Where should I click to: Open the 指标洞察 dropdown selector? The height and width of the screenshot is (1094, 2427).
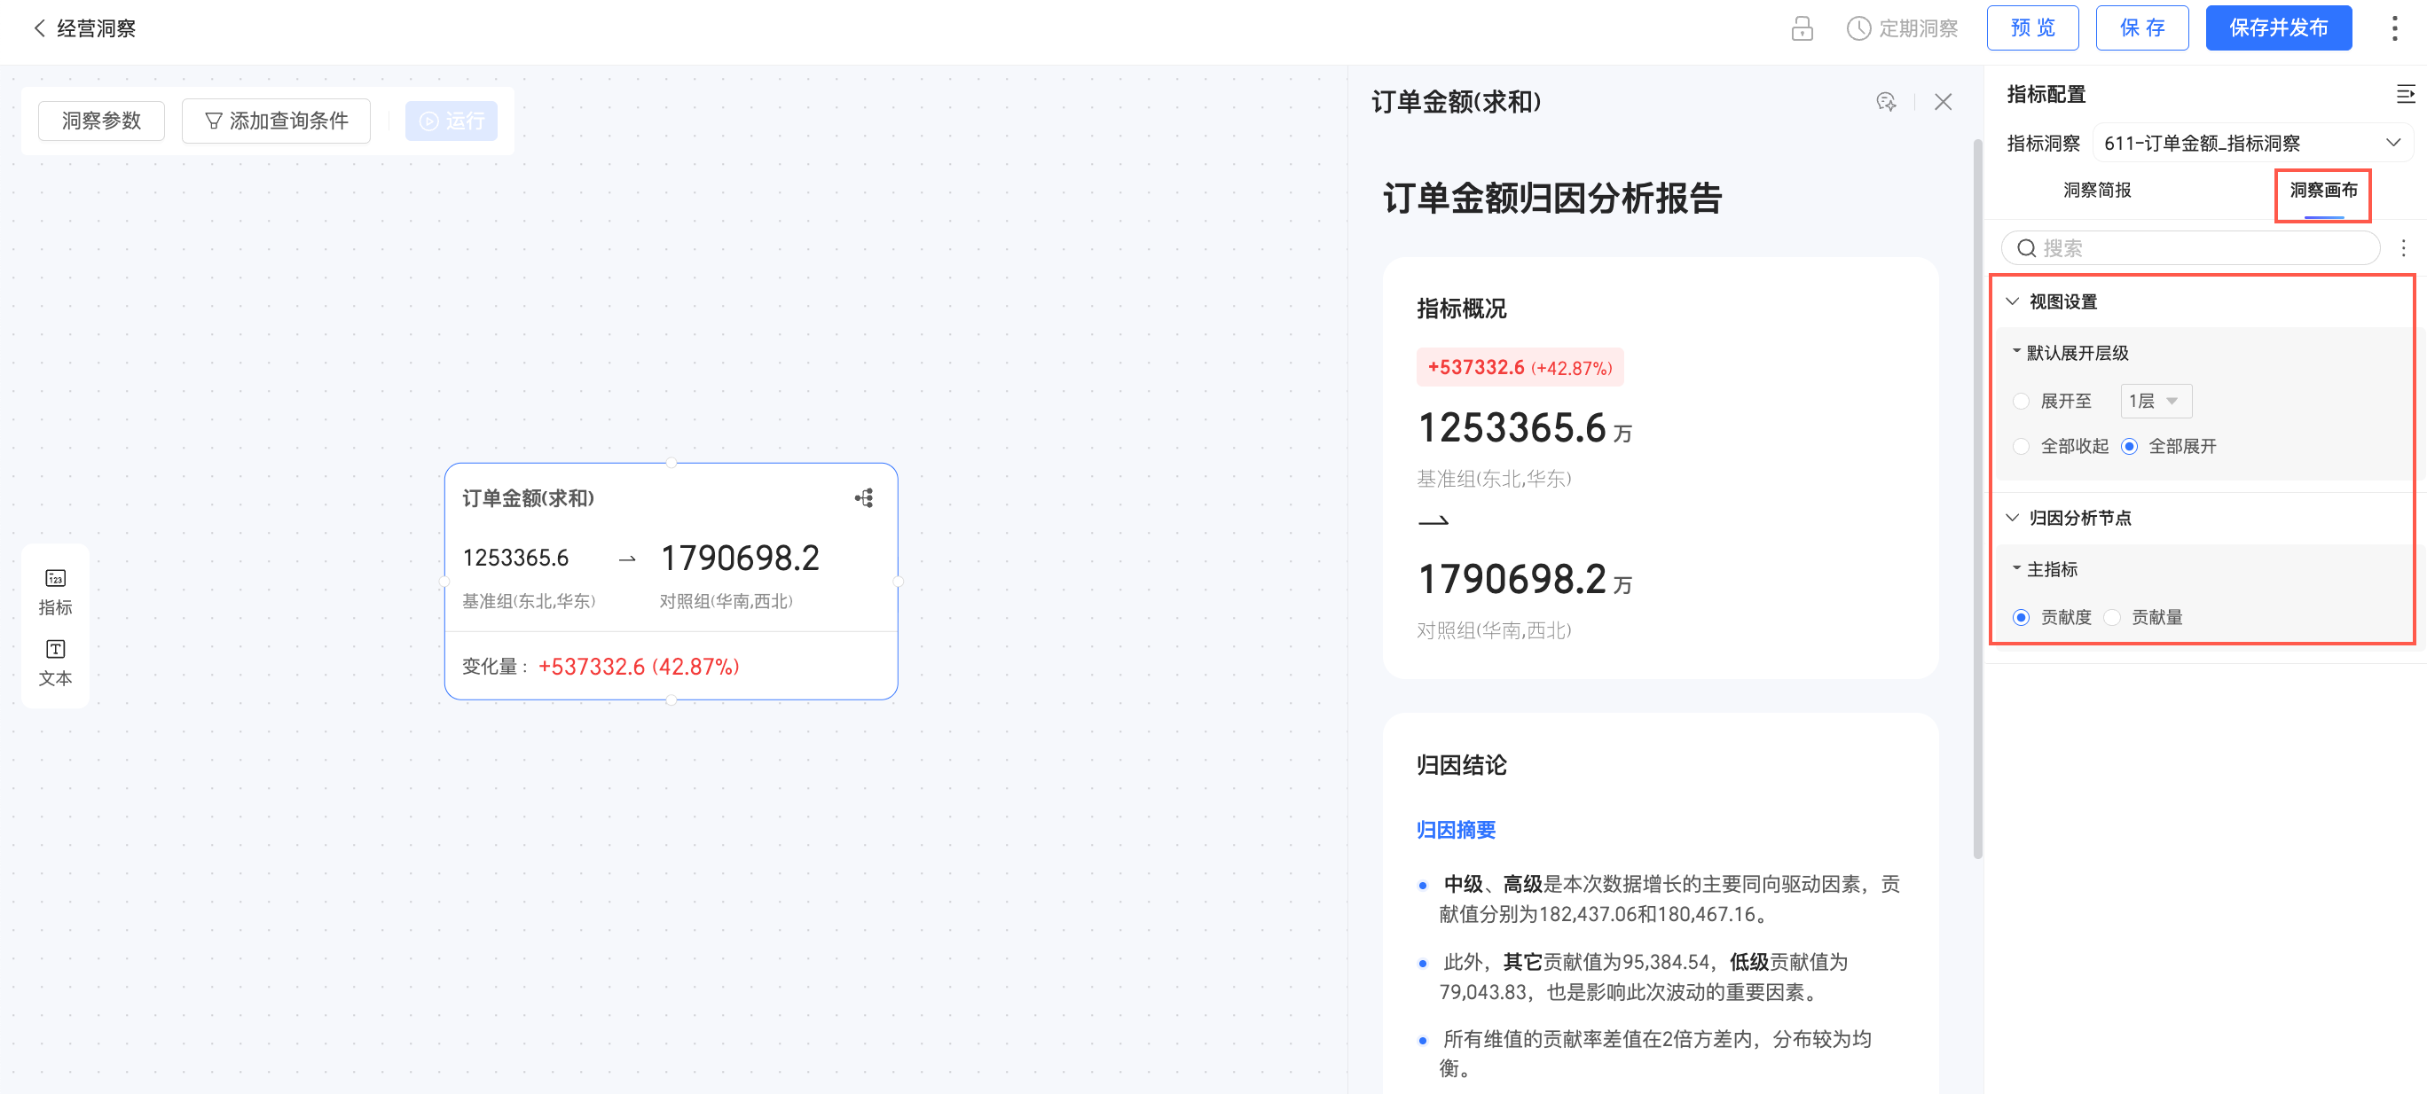pos(2250,143)
